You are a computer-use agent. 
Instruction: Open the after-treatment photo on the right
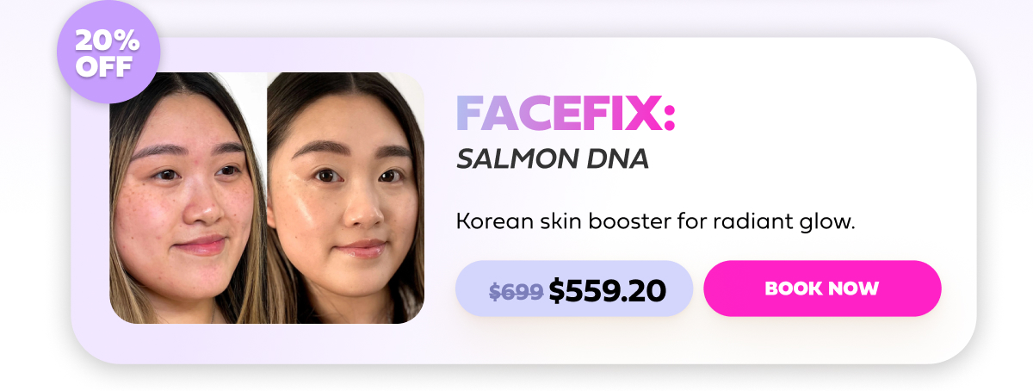pos(345,198)
